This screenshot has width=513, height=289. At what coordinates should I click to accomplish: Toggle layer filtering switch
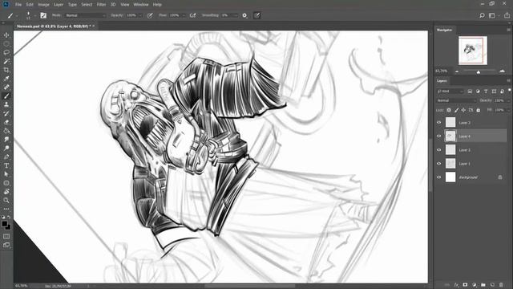click(x=510, y=91)
